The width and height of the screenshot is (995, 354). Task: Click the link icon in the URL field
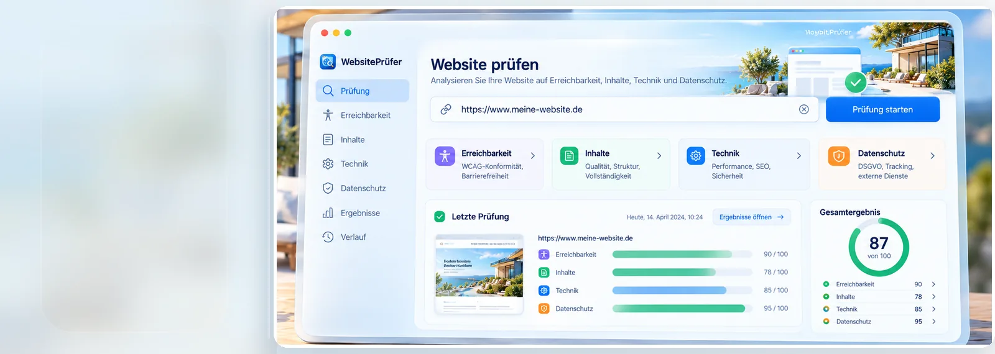pyautogui.click(x=446, y=109)
